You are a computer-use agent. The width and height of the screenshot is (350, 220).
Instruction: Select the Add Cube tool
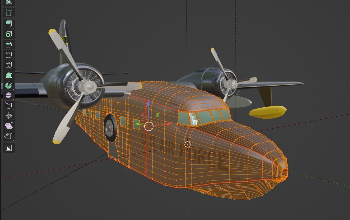(9, 13)
